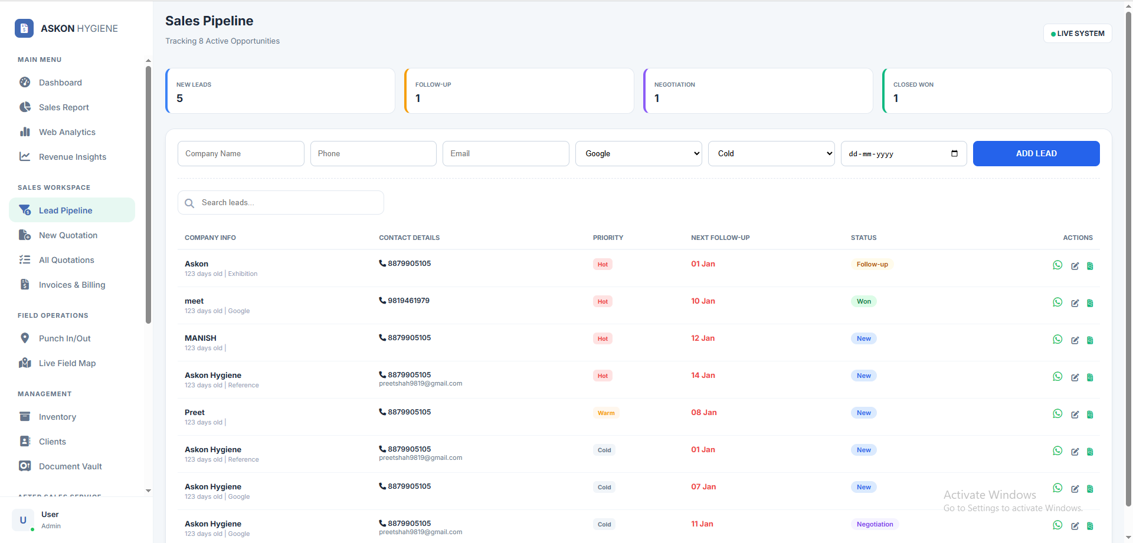Click the LIVE SYSTEM indicator badge
The width and height of the screenshot is (1133, 543).
1078,34
